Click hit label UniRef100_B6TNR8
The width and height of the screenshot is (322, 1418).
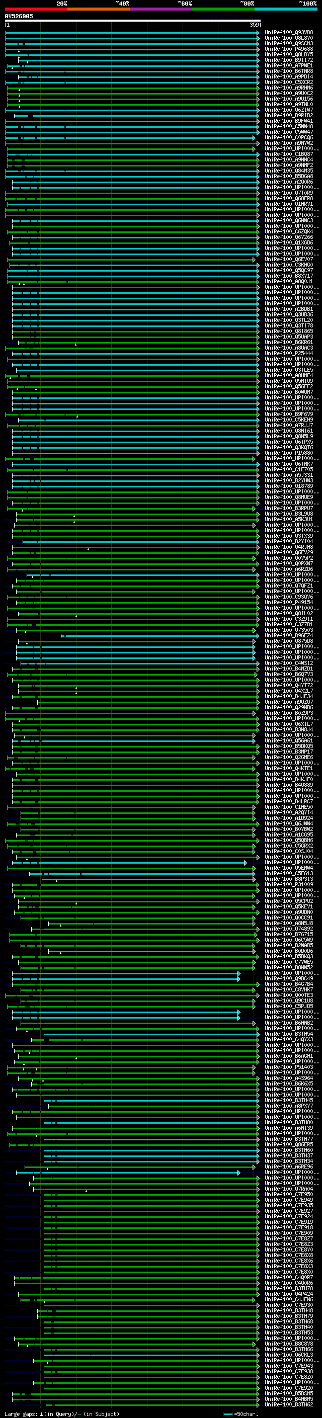pyautogui.click(x=289, y=71)
